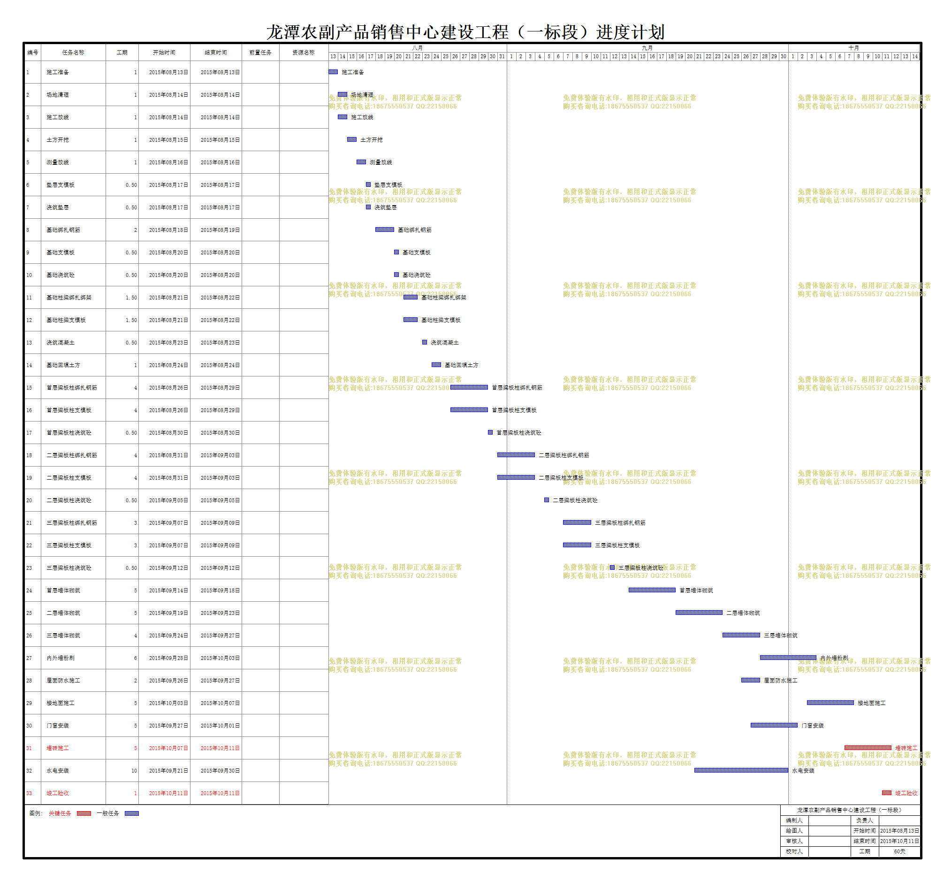This screenshot has height=881, width=944.
Task: Click 浇筑混凝土 in the task name column
Action: [61, 343]
